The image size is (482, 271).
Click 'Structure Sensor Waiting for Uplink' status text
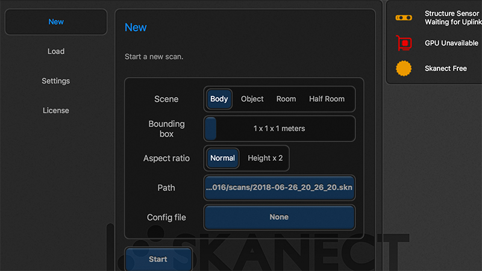pyautogui.click(x=453, y=18)
